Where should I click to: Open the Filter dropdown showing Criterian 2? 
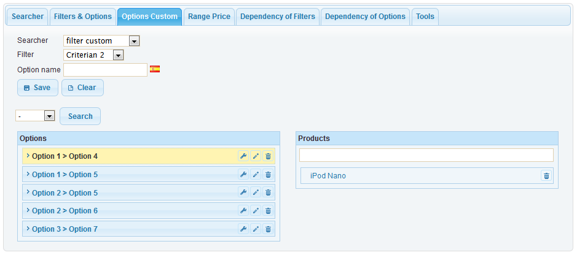click(93, 55)
